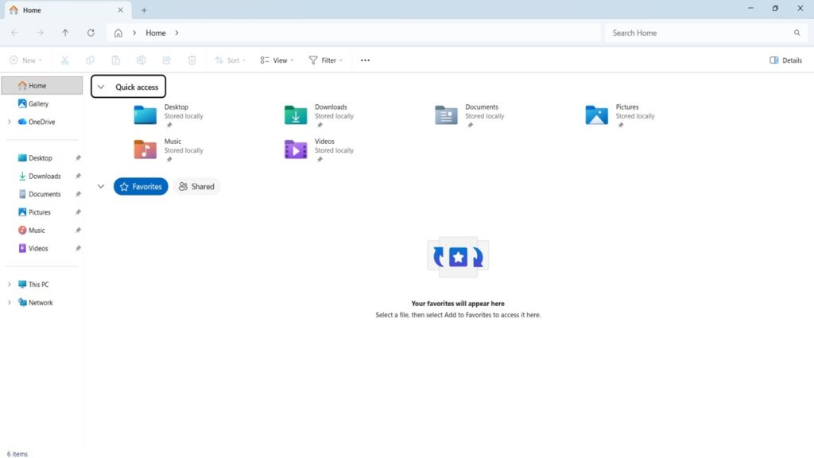
Task: Unpin Desktop using sidebar pin icon
Action: click(x=78, y=158)
